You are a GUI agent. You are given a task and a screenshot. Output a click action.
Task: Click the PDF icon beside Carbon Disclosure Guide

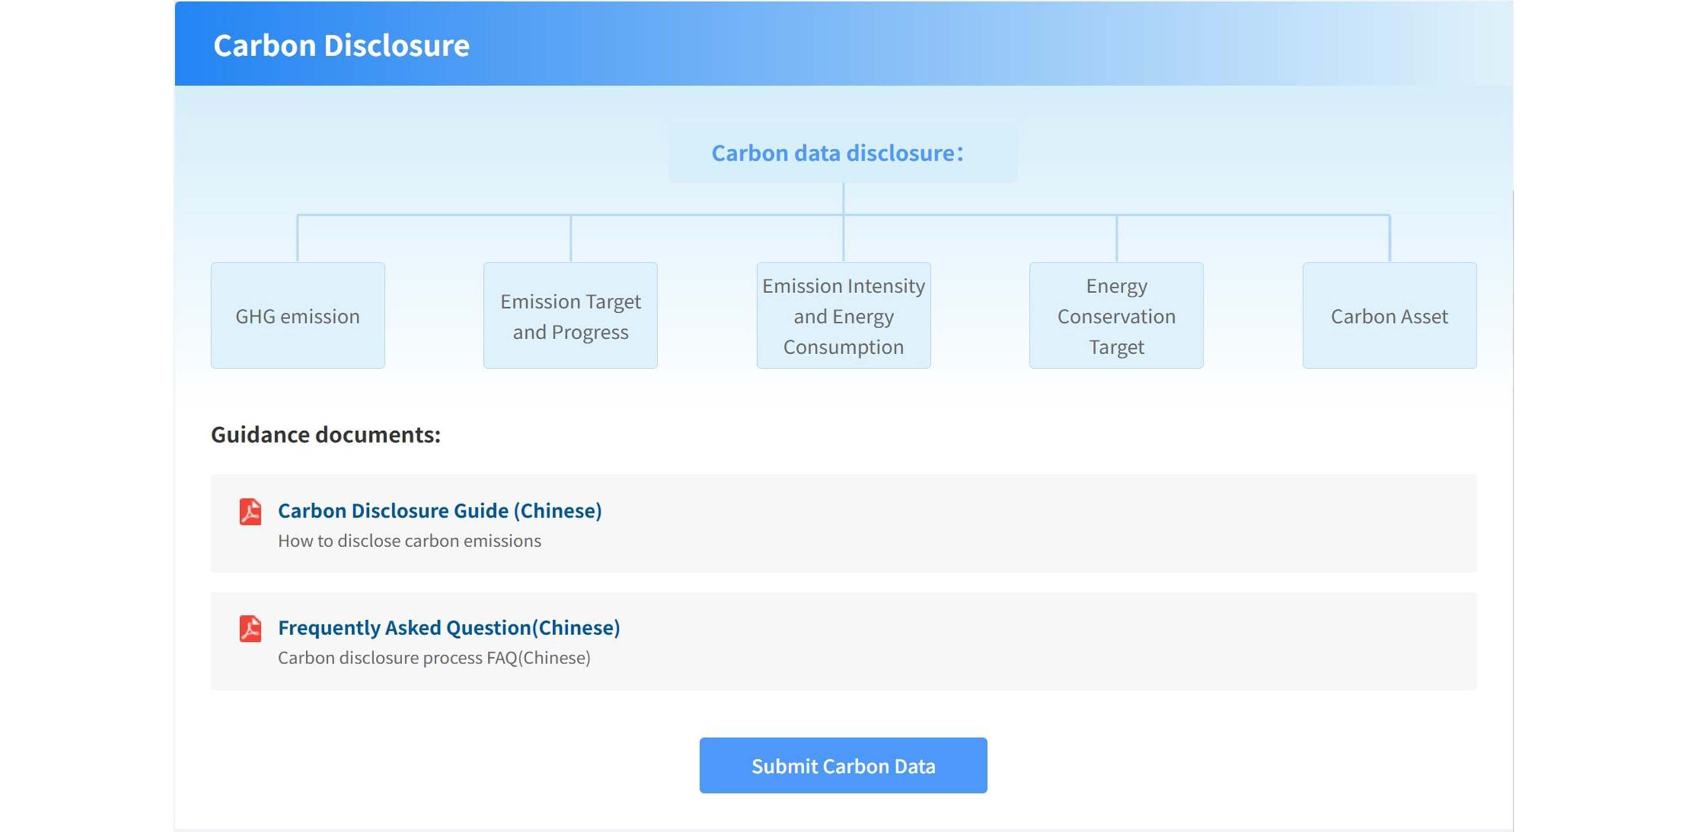250,512
